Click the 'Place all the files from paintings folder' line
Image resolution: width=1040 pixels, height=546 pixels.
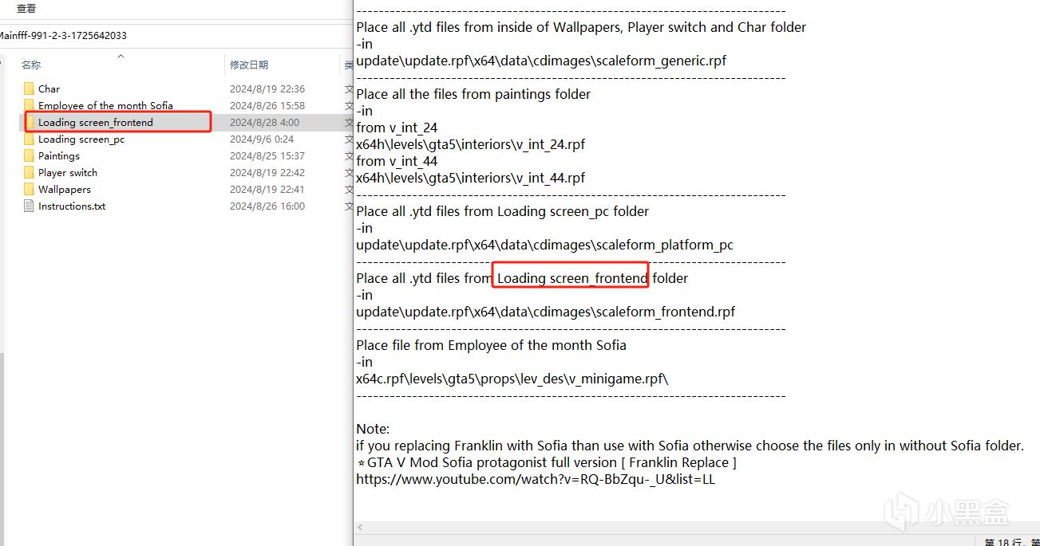(473, 94)
